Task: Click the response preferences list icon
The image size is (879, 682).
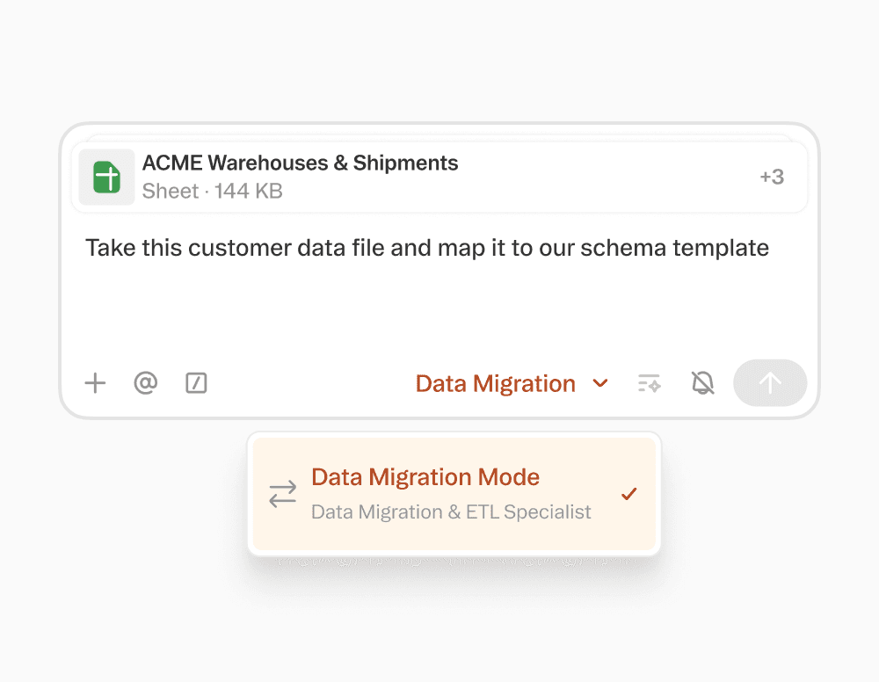Action: [x=649, y=383]
